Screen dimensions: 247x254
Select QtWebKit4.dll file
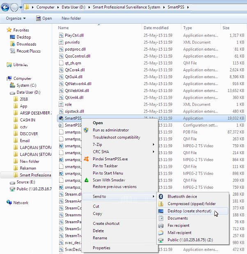point(77,91)
